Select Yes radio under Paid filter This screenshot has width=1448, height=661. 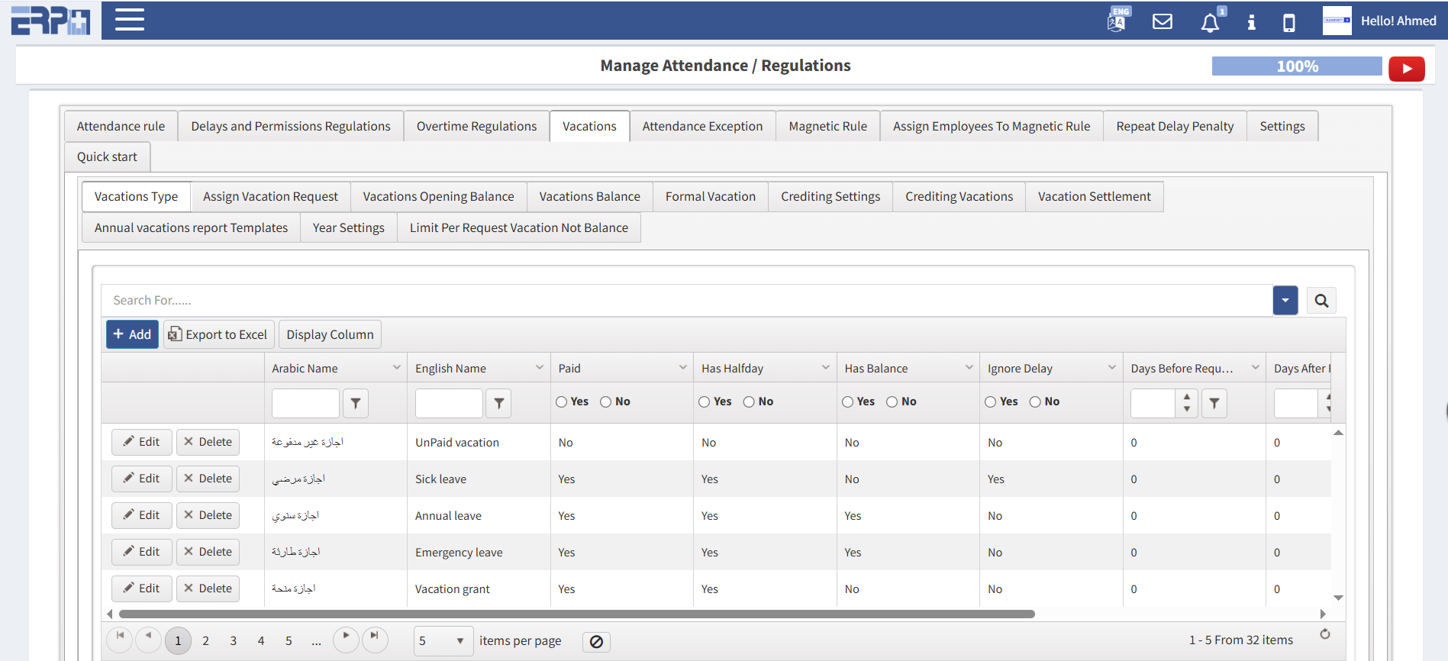562,402
